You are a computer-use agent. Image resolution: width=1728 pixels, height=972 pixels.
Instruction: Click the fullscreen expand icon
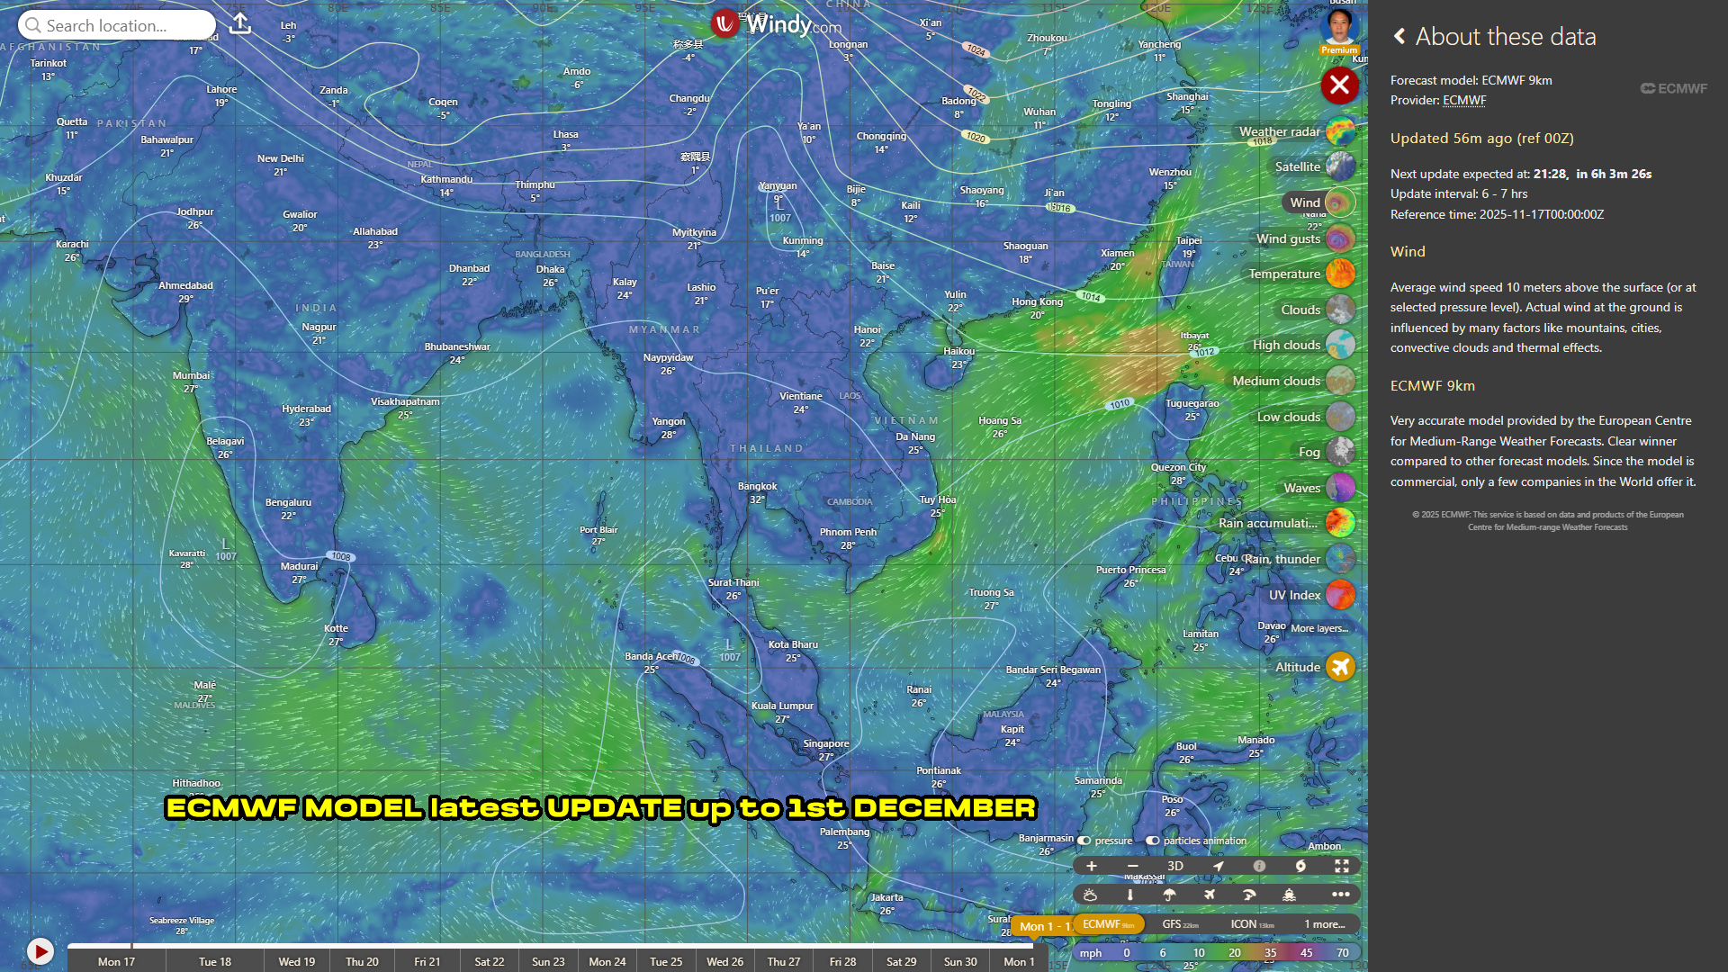coord(1341,866)
